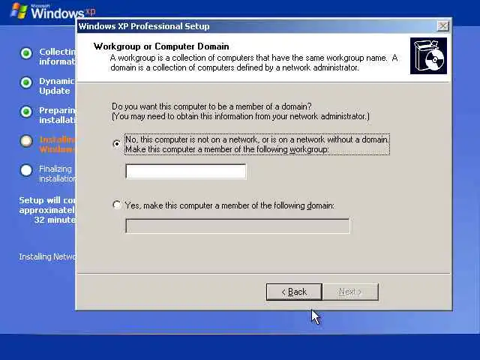This screenshot has width=480, height=360.
Task: Click the 'You may need to obtain' note text
Action: tap(241, 117)
